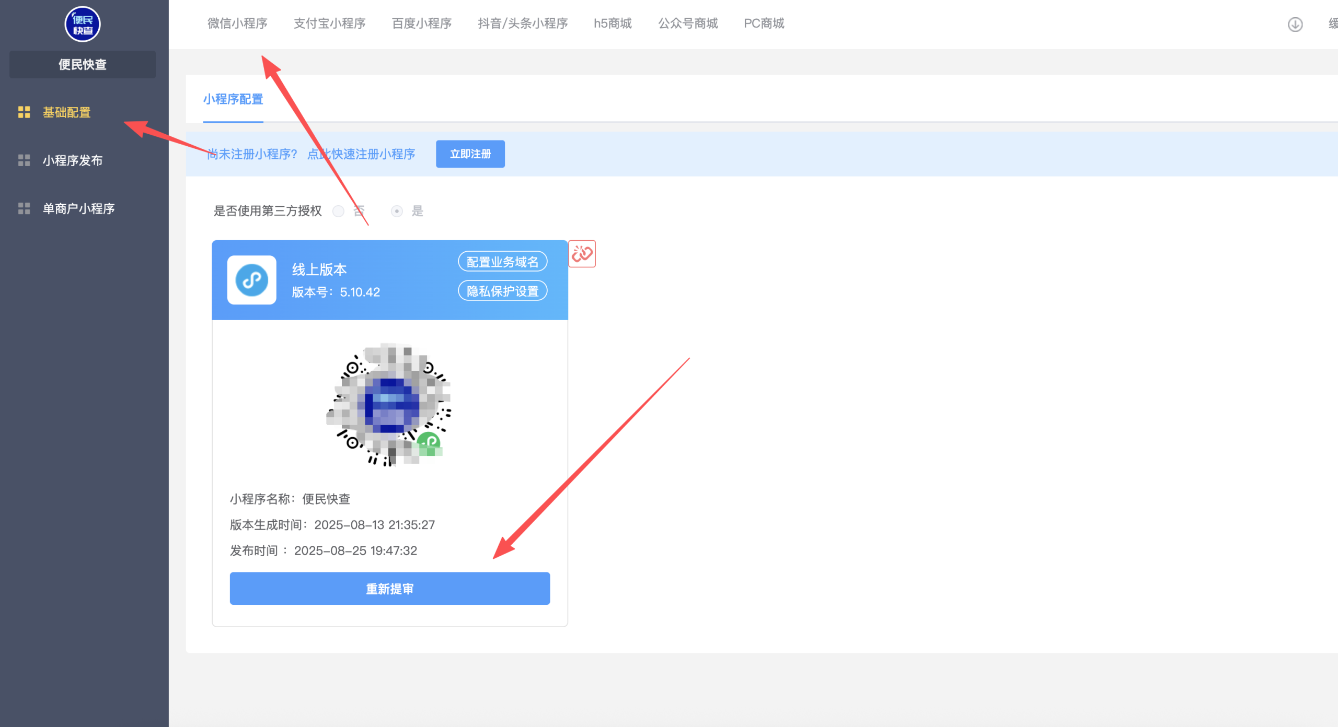
Task: Click the mini program logo in version card
Action: tap(252, 280)
